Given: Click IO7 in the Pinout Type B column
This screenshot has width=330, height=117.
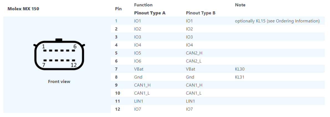Looking at the screenshot, I should pos(189,109).
